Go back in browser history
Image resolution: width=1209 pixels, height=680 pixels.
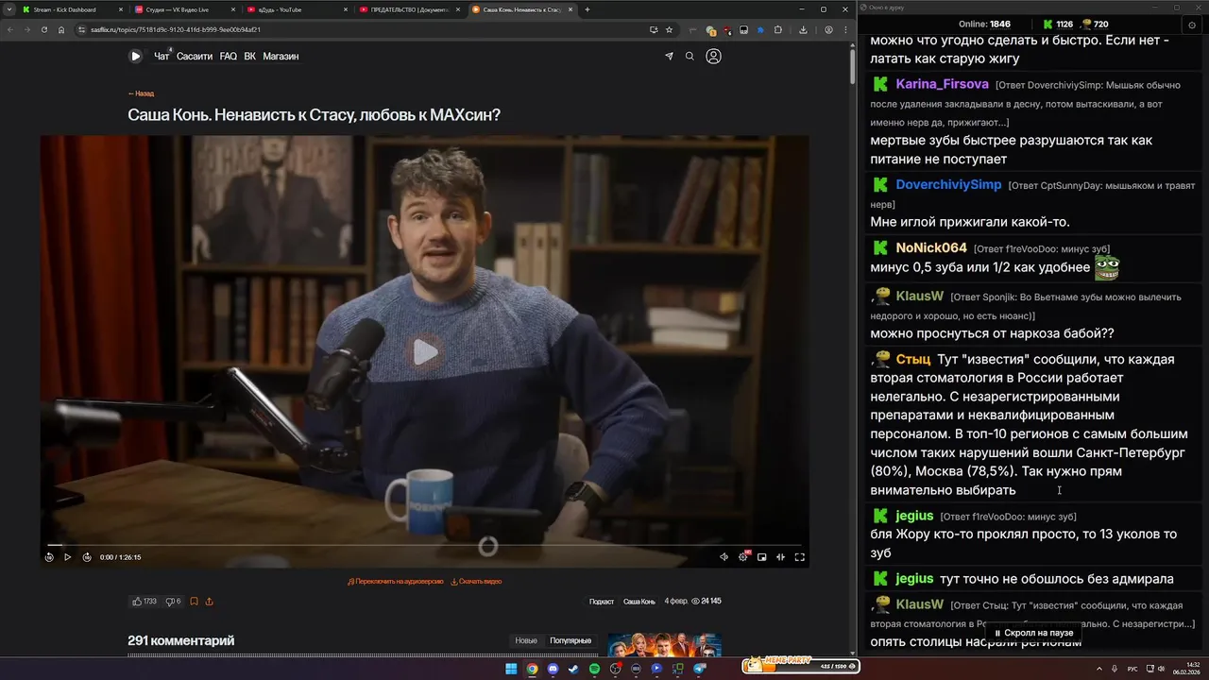tap(10, 29)
